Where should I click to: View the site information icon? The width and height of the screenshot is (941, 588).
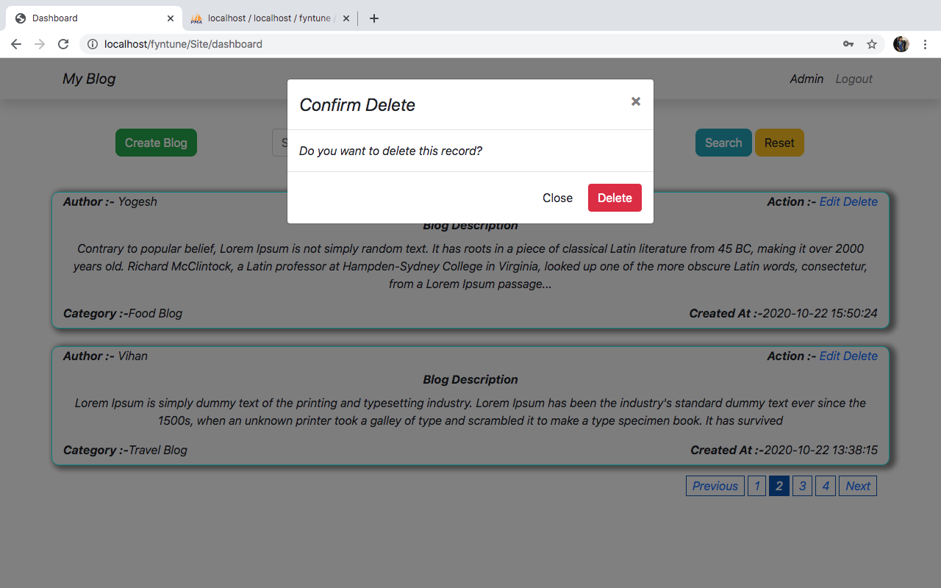[93, 44]
